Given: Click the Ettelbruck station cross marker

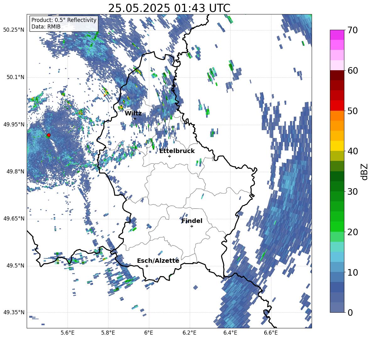Looking at the screenshot, I should tap(169, 156).
